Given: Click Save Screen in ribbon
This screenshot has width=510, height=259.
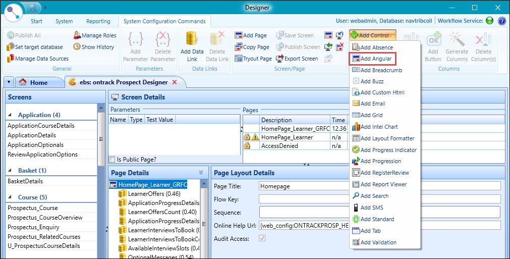Looking at the screenshot, I should tap(295, 35).
